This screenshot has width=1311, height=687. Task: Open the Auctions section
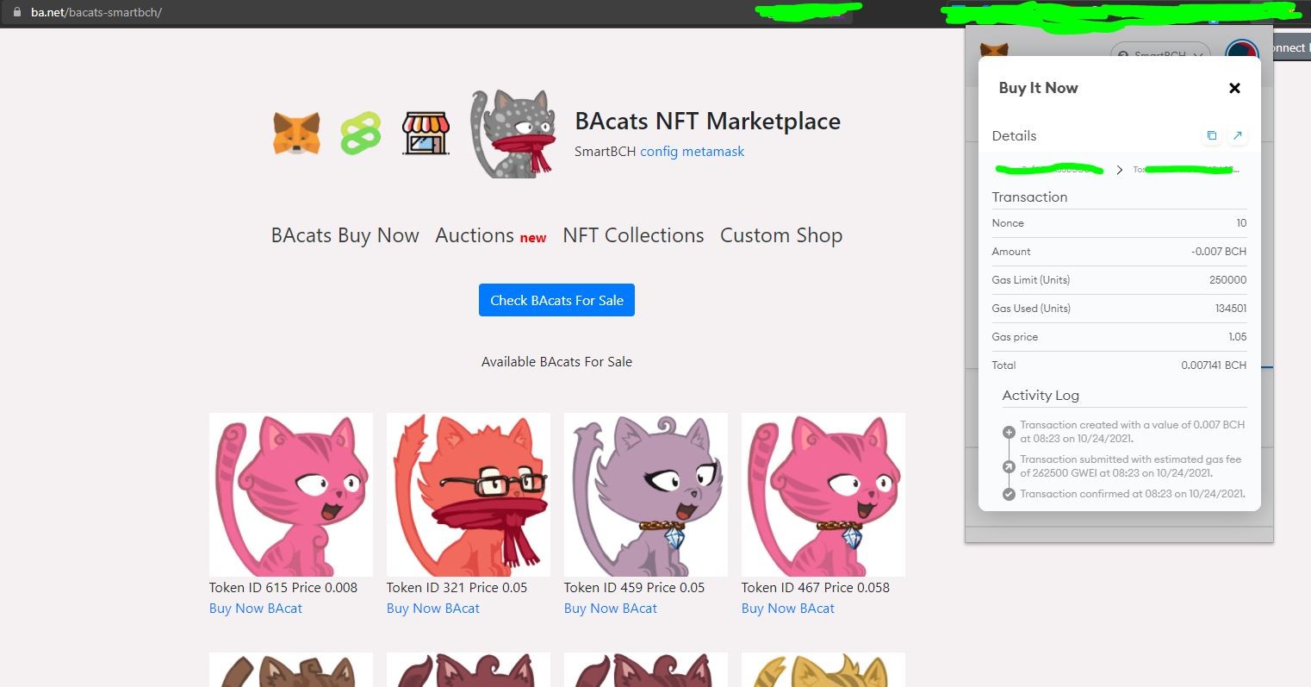point(475,235)
